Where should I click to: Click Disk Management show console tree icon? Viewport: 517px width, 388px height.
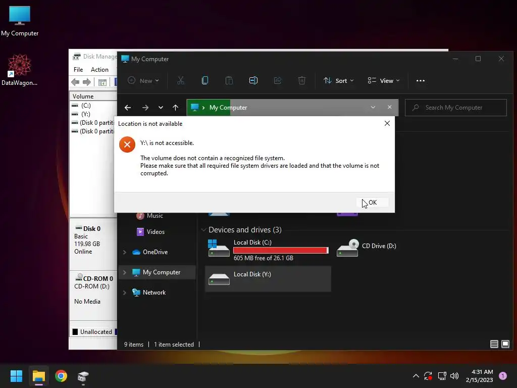tap(102, 82)
